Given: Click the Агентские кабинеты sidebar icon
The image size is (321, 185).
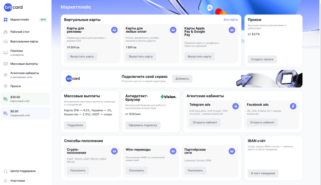Looking at the screenshot, I should pyautogui.click(x=6, y=75).
